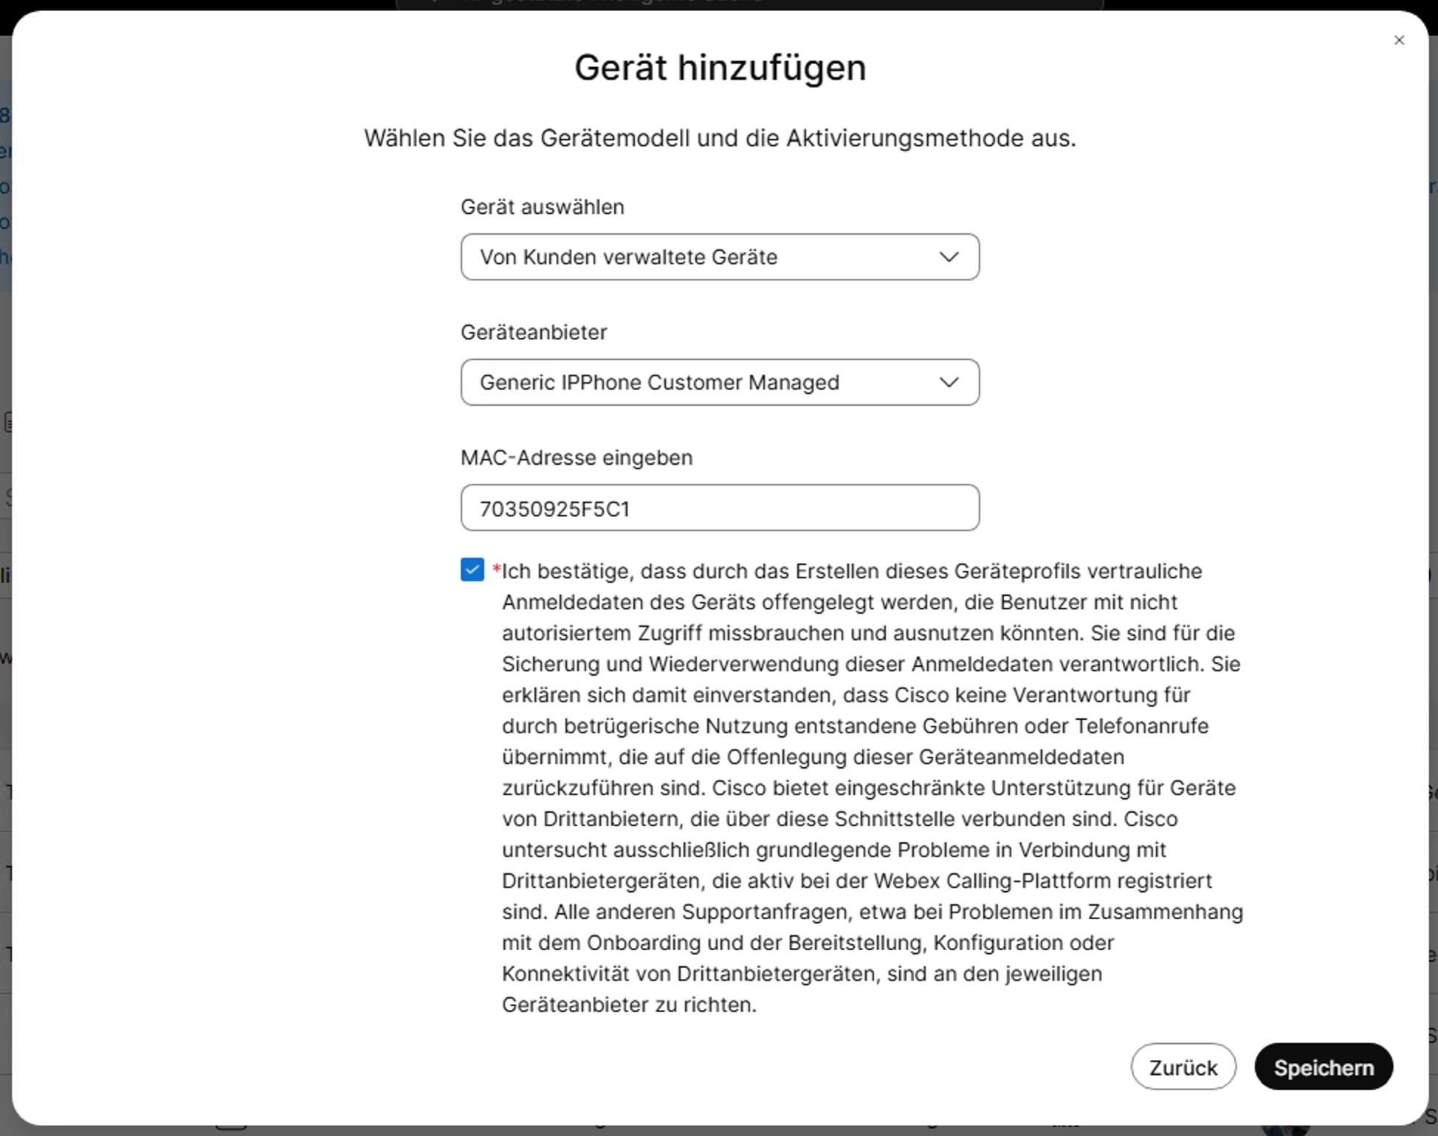Click the search bar behind the dialog top
The width and height of the screenshot is (1438, 1136).
(749, 4)
